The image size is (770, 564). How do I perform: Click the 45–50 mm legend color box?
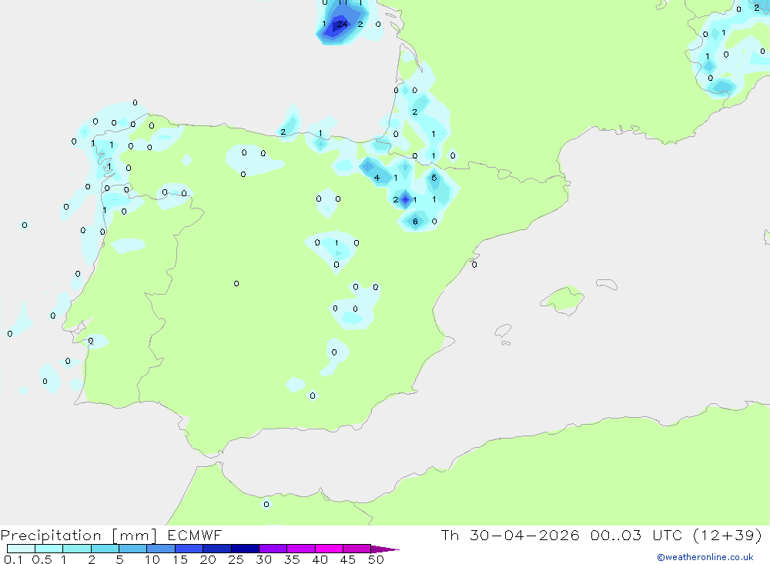tap(357, 549)
